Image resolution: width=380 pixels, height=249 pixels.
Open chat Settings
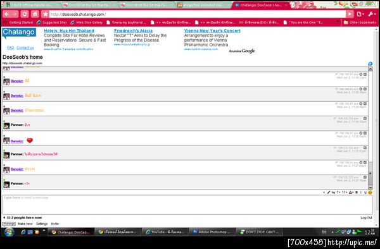click(42, 224)
